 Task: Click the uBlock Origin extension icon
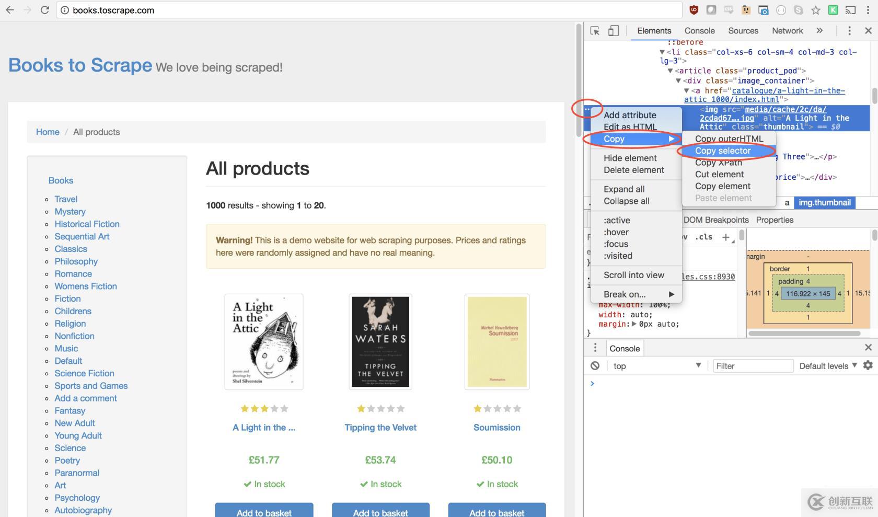(694, 10)
